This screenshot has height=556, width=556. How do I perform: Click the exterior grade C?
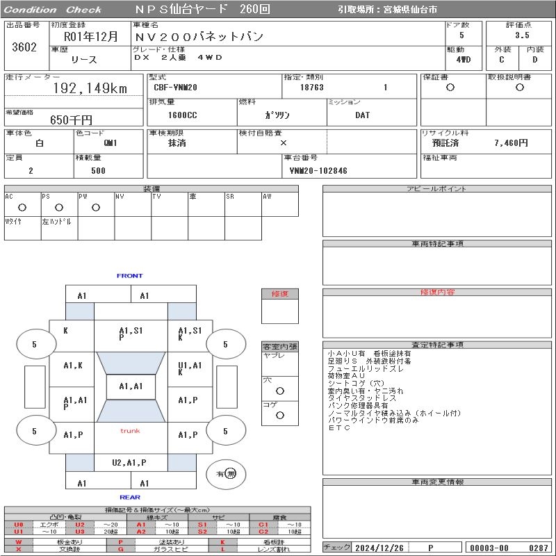click(x=501, y=60)
